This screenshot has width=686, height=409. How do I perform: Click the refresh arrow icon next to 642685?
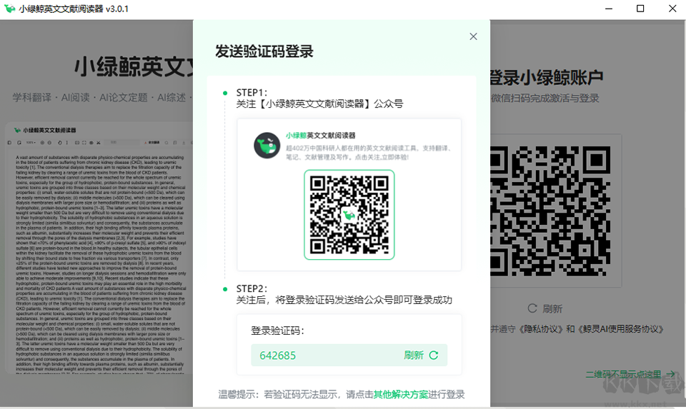click(434, 355)
